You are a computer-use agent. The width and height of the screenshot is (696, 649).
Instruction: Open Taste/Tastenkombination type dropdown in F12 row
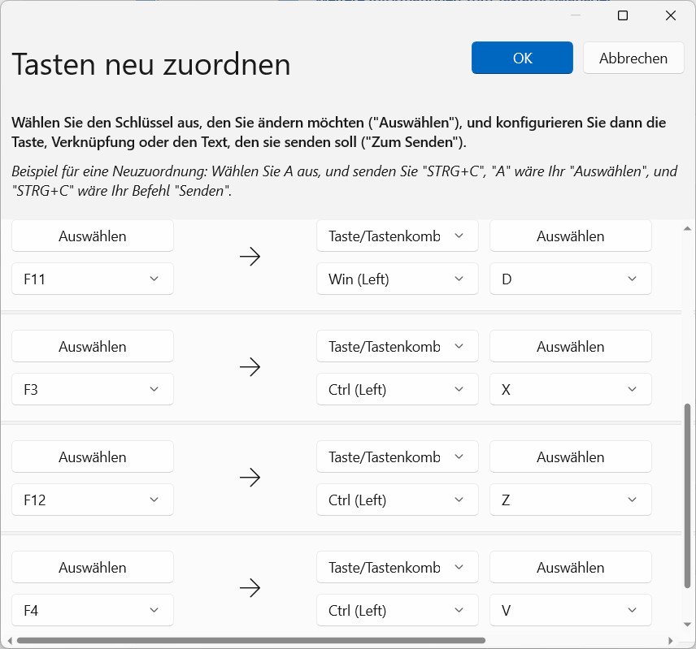click(x=397, y=457)
